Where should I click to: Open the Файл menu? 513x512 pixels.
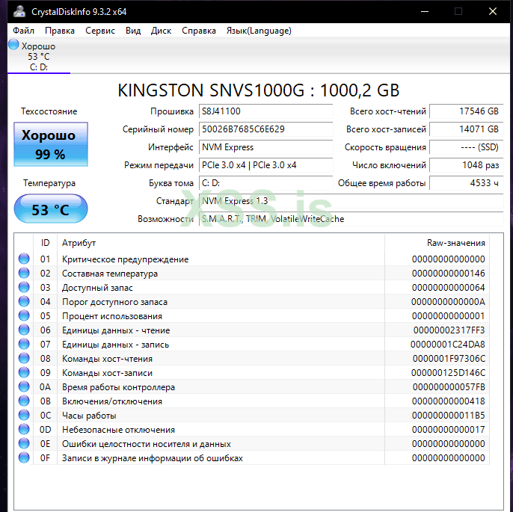click(x=23, y=31)
